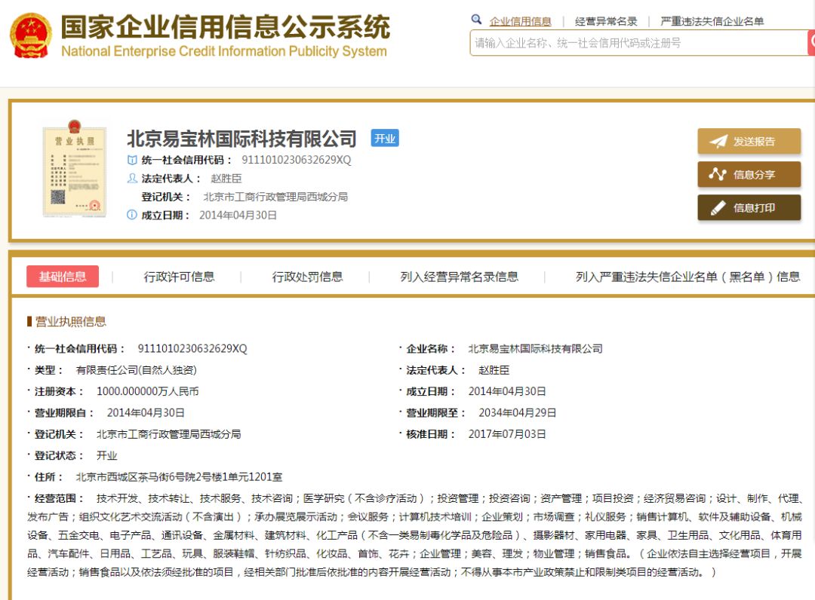Click the 发送报告 button
Viewport: 815px width, 600px height.
click(748, 142)
